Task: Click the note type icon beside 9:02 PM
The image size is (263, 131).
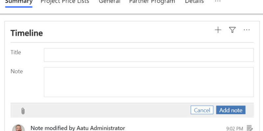Action: click(250, 128)
